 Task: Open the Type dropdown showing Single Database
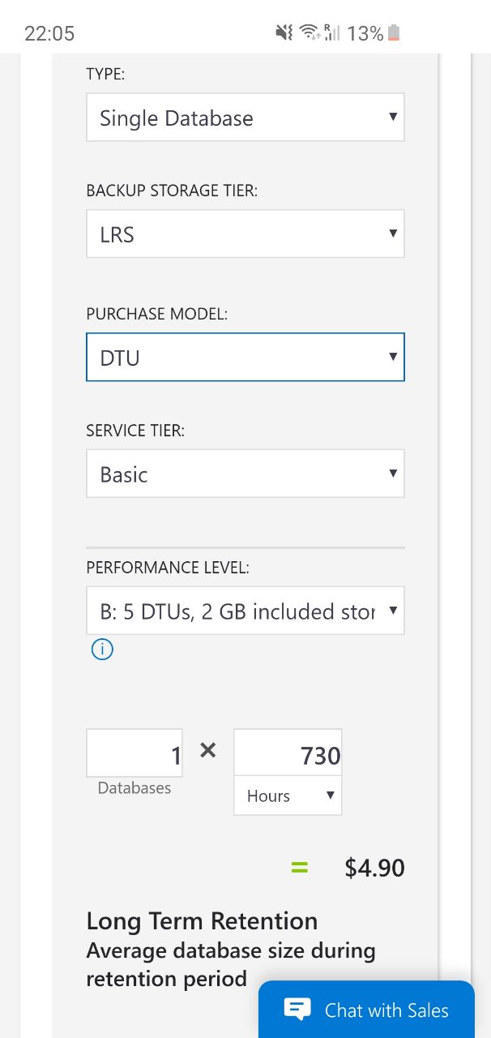tap(245, 118)
